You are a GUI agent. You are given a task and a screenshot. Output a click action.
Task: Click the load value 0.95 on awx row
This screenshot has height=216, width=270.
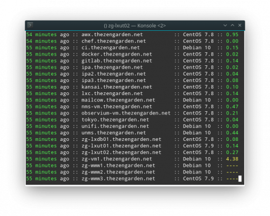[232, 35]
